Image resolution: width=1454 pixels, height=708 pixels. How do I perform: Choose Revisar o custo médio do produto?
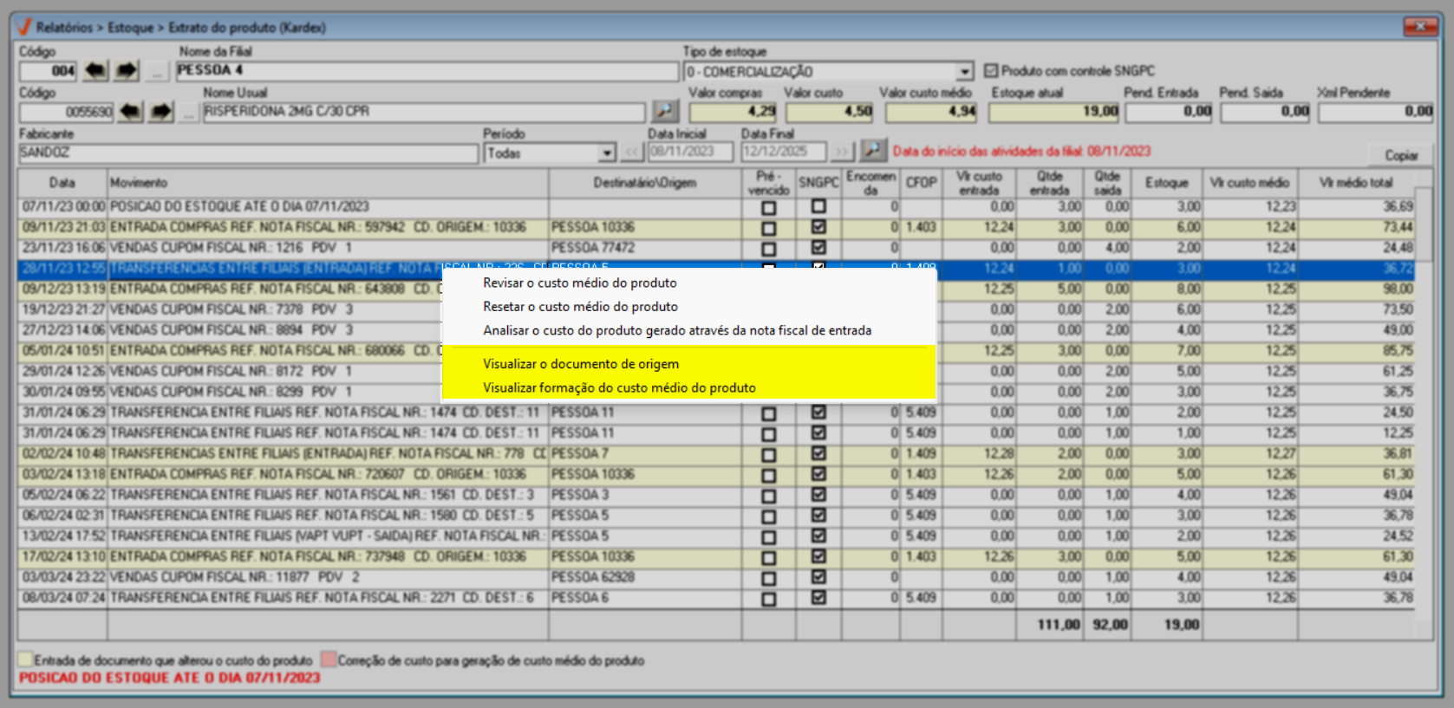click(579, 283)
